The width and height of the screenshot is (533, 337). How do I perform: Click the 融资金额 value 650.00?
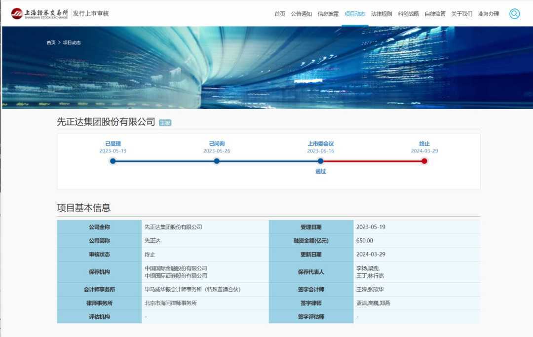(x=364, y=240)
